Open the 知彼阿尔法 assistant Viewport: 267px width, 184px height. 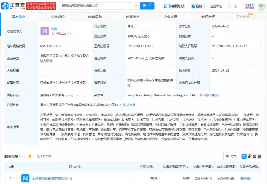(174, 6)
